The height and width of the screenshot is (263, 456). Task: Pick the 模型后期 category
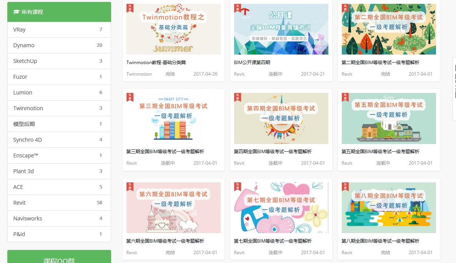click(59, 124)
